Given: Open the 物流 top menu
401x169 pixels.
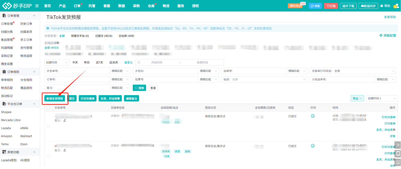Looking at the screenshot, I should point(166,6).
